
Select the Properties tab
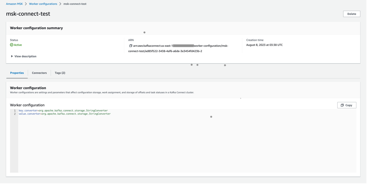[17, 73]
